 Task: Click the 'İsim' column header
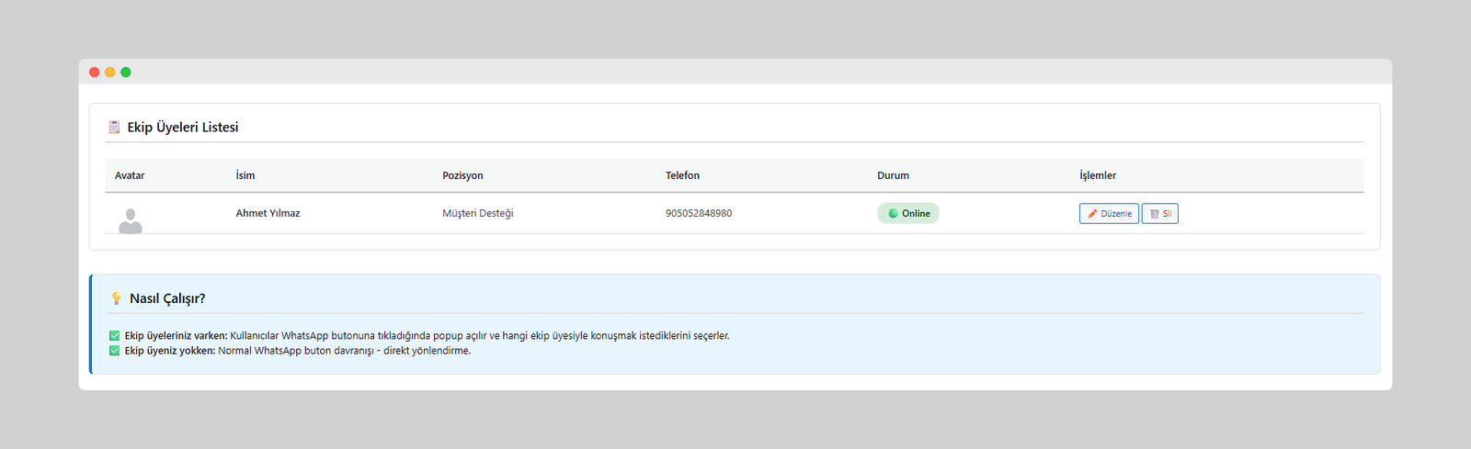245,175
